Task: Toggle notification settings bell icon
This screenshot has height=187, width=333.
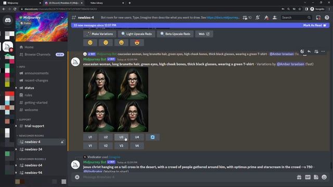Action: coord(258,18)
